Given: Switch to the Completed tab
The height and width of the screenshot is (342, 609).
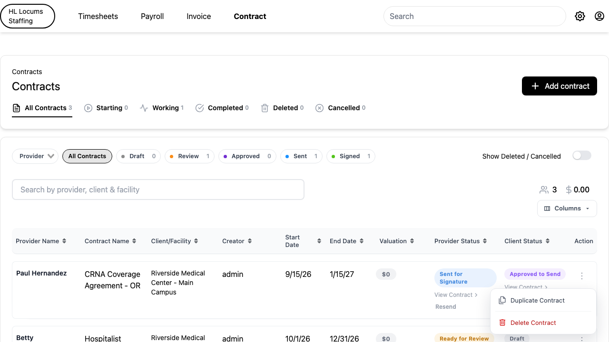Looking at the screenshot, I should [222, 108].
